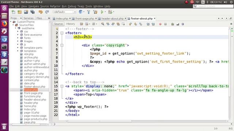Open header.php in the project tree
Screen dimensions: 234x131
[31, 103]
